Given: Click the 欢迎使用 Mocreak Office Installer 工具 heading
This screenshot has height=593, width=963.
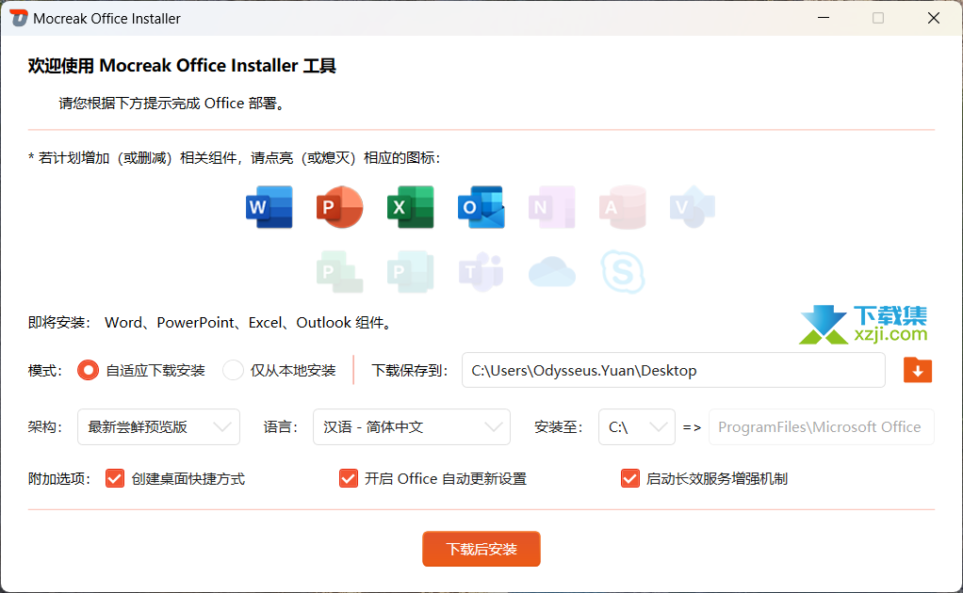Looking at the screenshot, I should coord(182,66).
